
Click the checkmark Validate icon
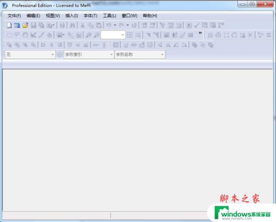click(196, 25)
